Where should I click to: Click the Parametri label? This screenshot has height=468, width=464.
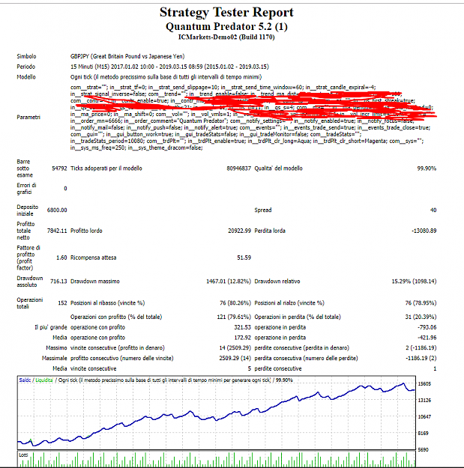[28, 117]
